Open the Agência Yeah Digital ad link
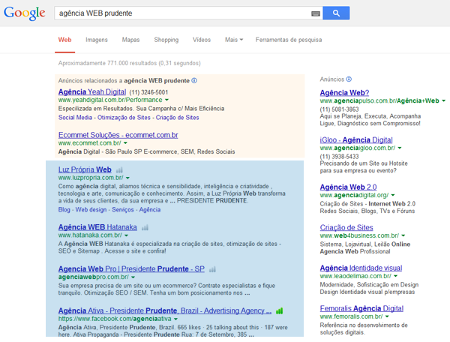The height and width of the screenshot is (342, 450). click(92, 91)
